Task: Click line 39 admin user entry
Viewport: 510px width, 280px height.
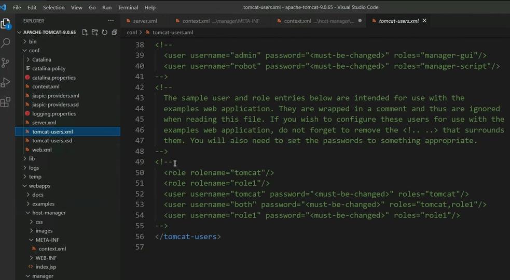Action: (x=325, y=55)
